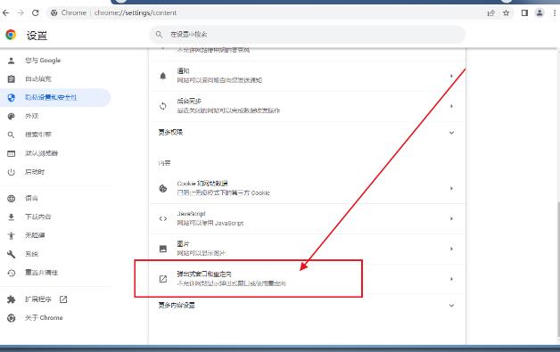Select 默认浏览器 in the sidebar
560x352 pixels.
tap(55, 153)
